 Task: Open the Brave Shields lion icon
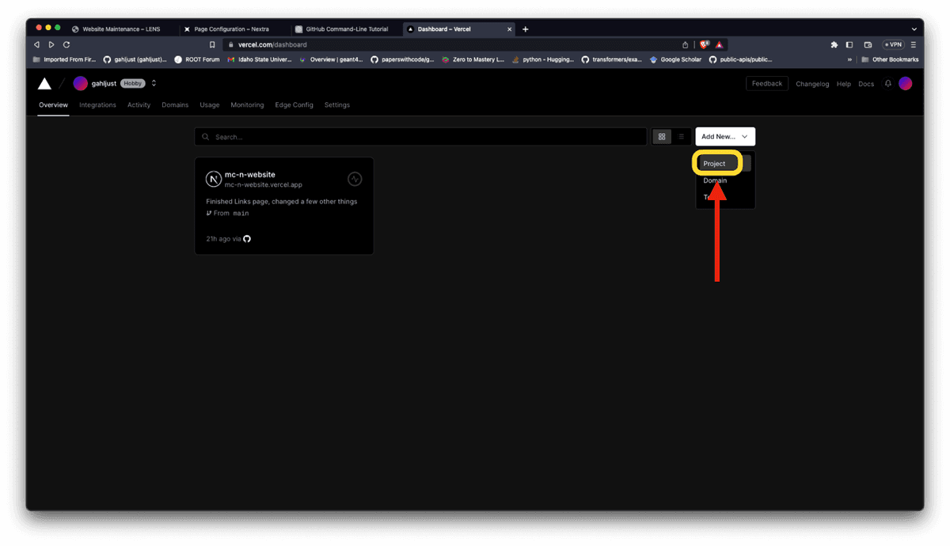pos(704,45)
